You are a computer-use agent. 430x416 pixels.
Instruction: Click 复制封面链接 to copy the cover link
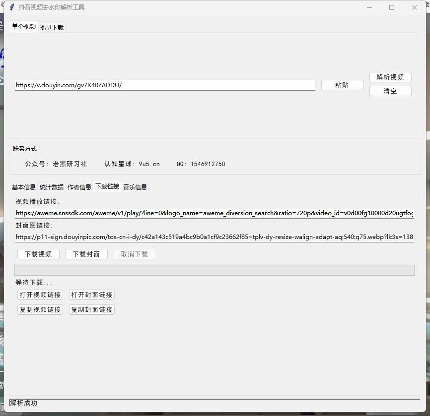(92, 309)
